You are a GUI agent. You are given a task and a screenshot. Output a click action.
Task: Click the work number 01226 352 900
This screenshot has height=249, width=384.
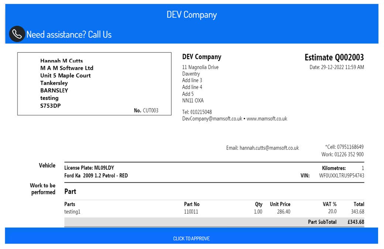349,155
